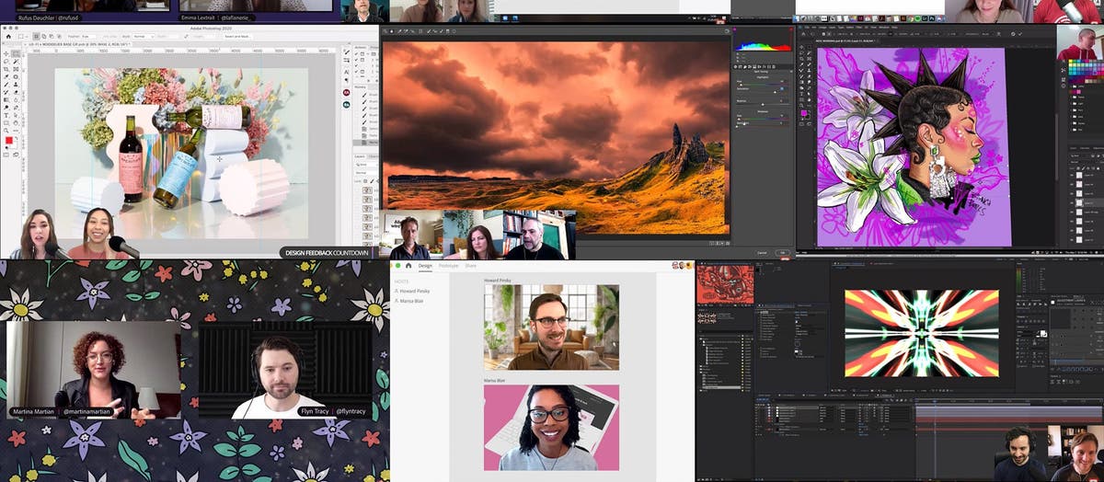Screen dimensions: 1104x482
Task: Select the Lasso tool in Photoshop 2020 toolbar
Action: (x=6, y=62)
